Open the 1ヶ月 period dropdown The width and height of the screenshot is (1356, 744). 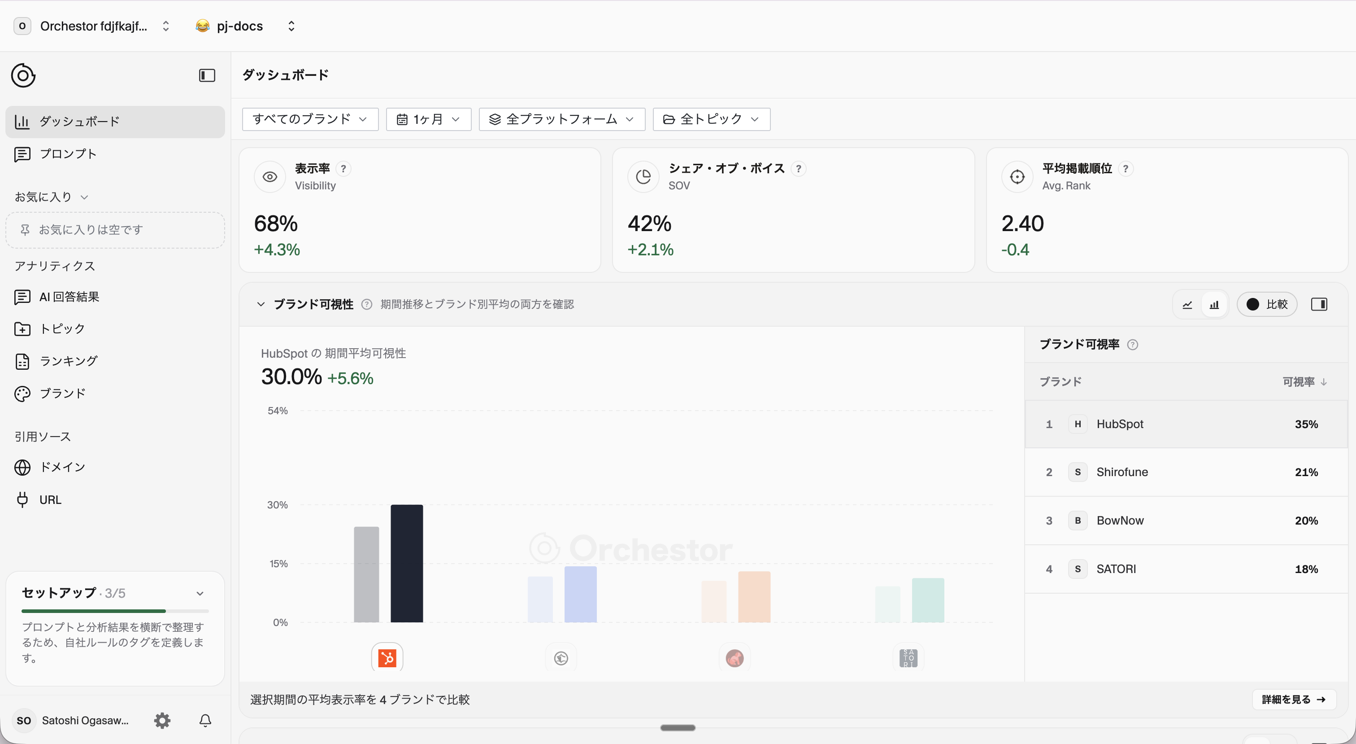pyautogui.click(x=429, y=119)
